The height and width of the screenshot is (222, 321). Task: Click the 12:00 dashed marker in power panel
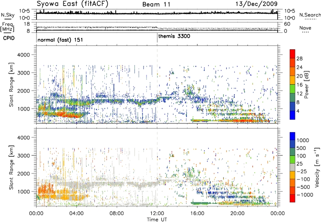[157, 85]
